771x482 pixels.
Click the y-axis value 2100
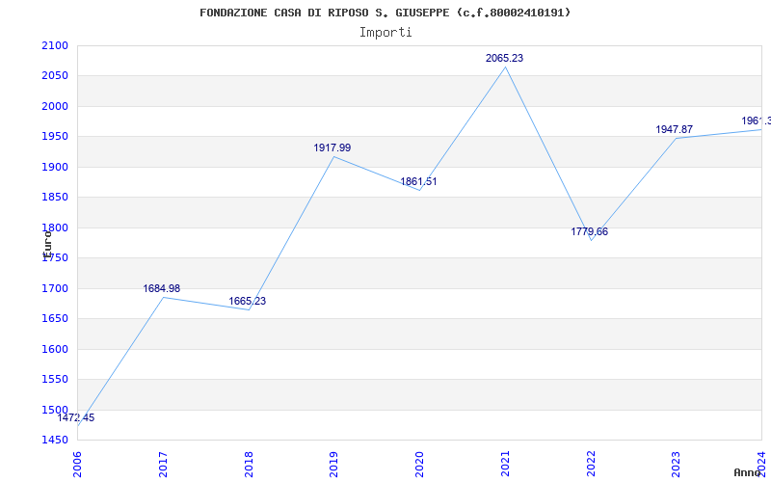click(55, 45)
